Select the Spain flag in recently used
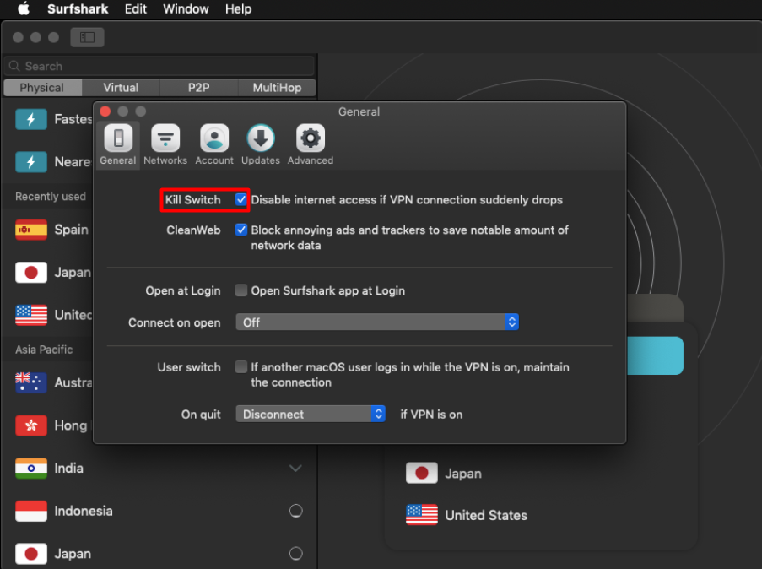The image size is (762, 569). [31, 230]
